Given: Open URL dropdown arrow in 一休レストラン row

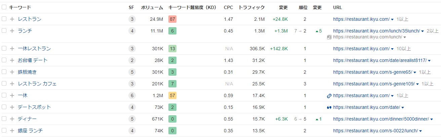Looking at the screenshot, I should pos(392,49).
